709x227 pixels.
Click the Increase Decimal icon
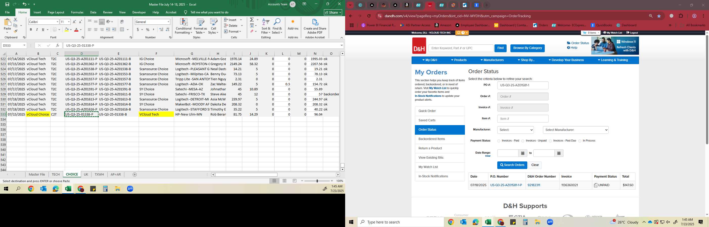161,30
